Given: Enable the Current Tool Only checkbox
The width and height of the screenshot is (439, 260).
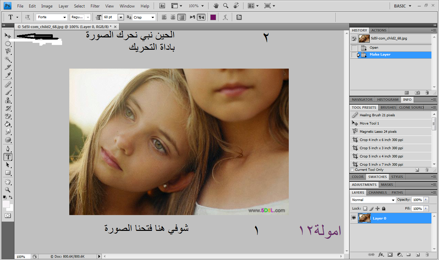Looking at the screenshot, I should [x=352, y=170].
